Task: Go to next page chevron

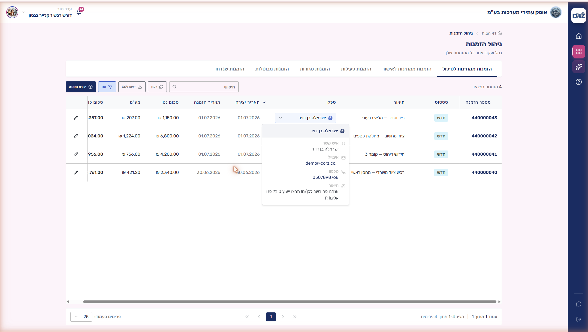Action: 259,317
